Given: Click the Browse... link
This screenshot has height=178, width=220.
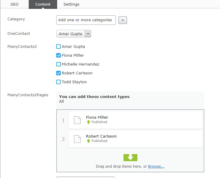Looking at the screenshot, I should click(156, 166).
